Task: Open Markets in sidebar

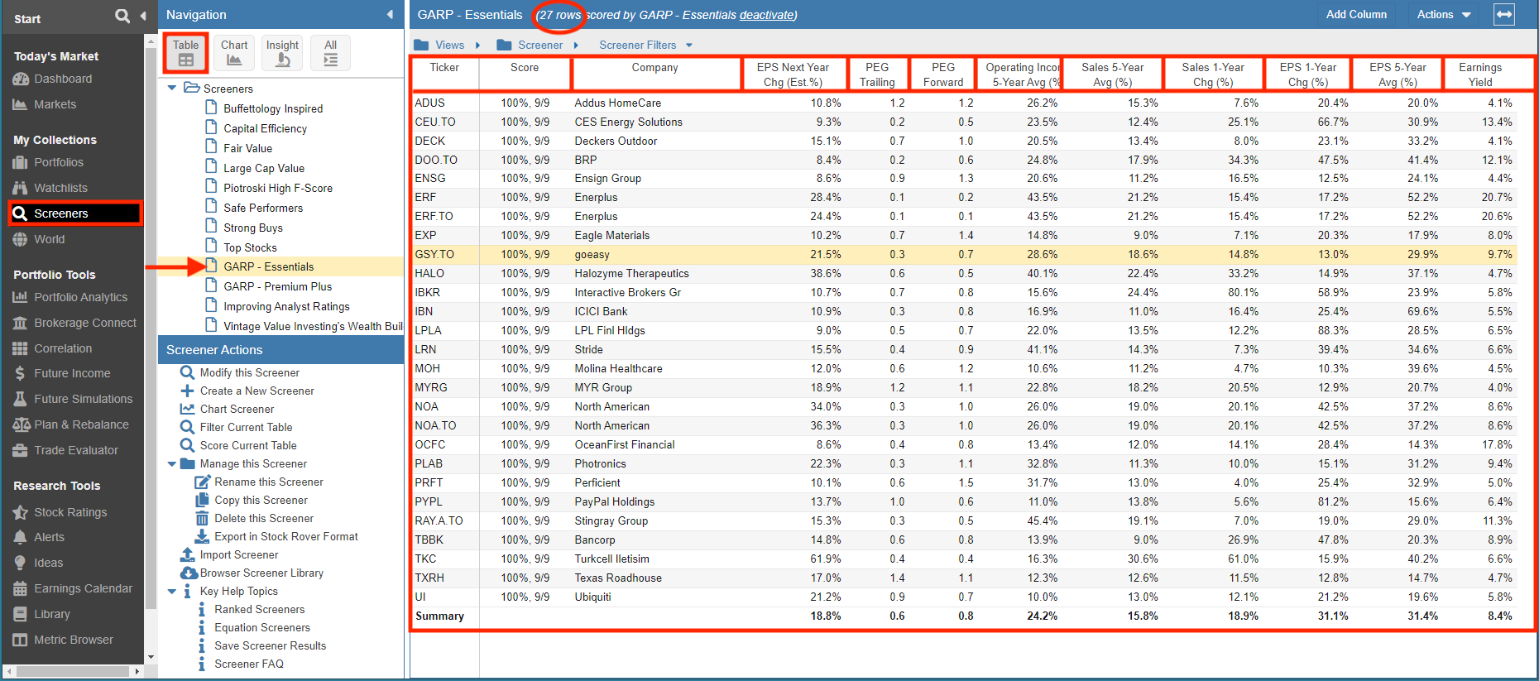Action: pyautogui.click(x=45, y=104)
